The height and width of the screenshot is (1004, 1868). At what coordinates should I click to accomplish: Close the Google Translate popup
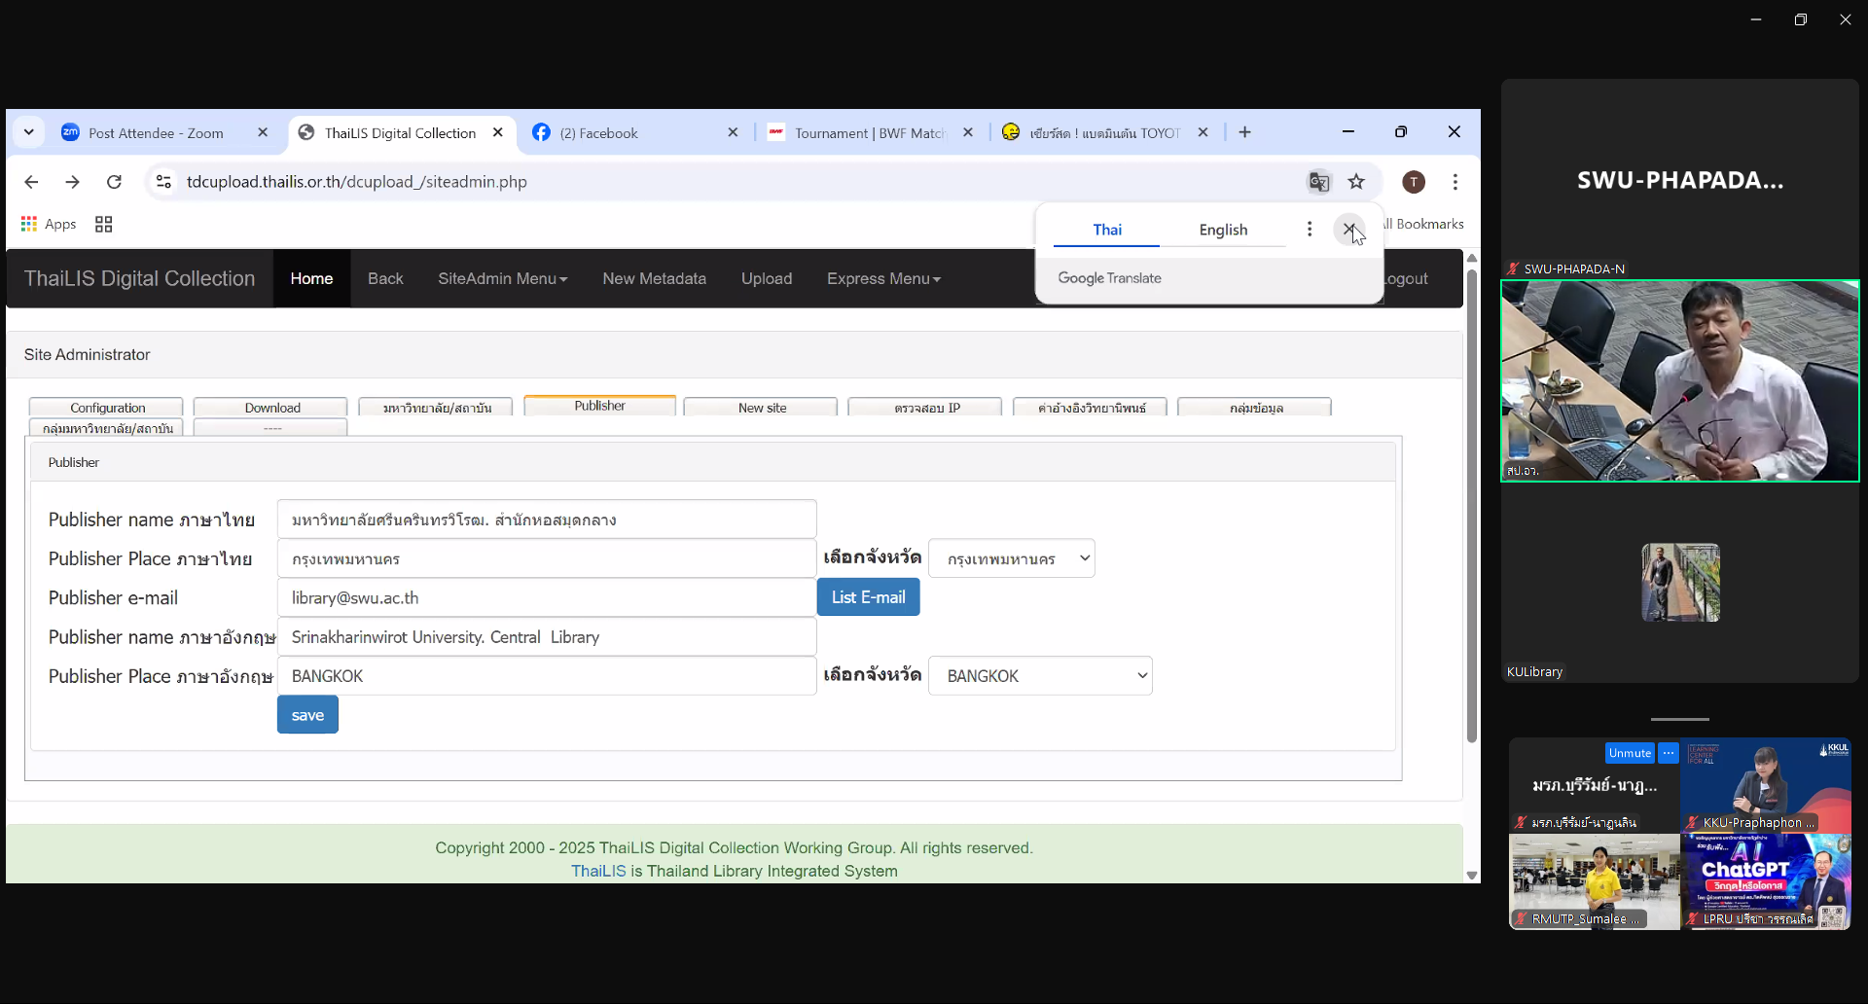tap(1349, 230)
